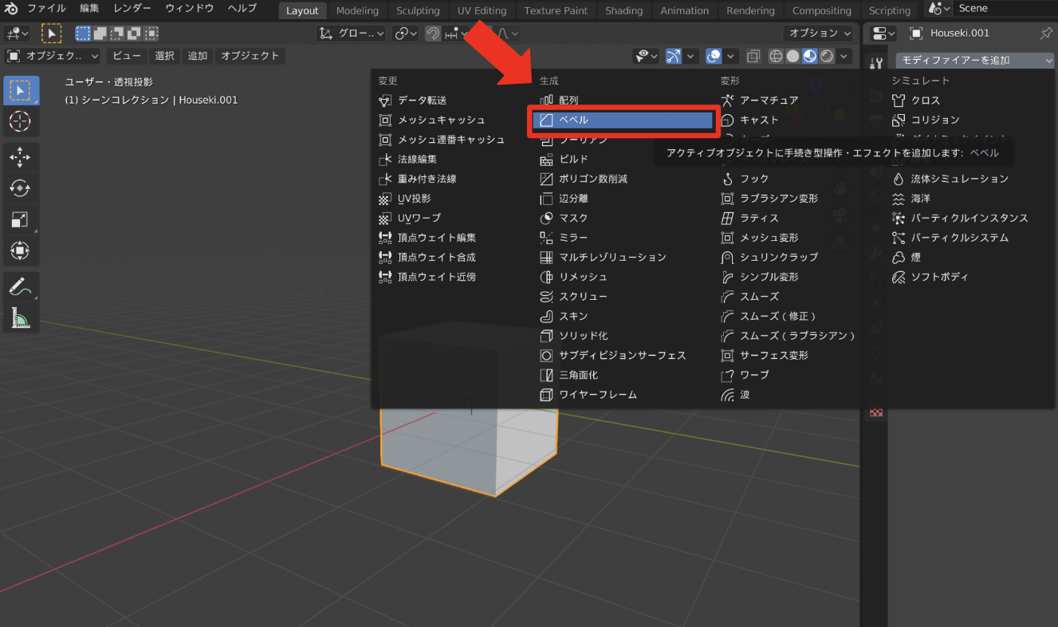Open the editor type dropdown in viewport header
Screen dimensions: 1058x627
(x=17, y=34)
